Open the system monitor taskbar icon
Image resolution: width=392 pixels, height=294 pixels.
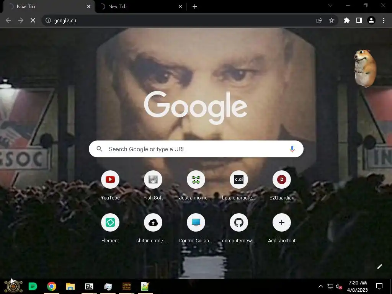[x=108, y=286]
